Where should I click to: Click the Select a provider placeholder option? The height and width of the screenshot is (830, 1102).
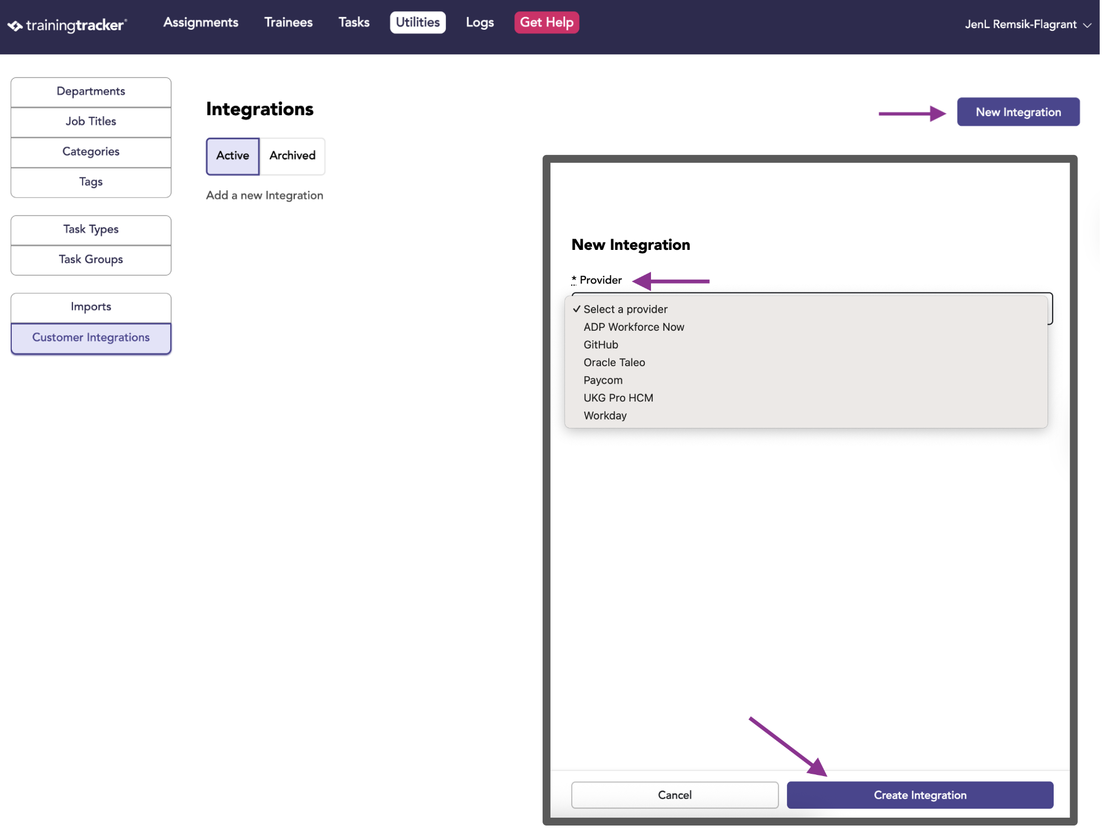625,309
